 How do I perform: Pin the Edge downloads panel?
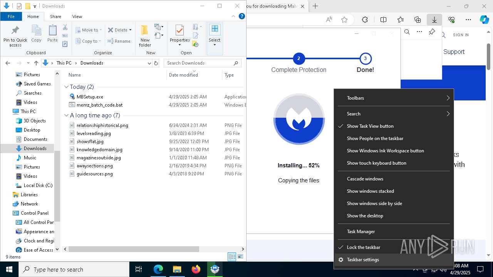tap(432, 32)
